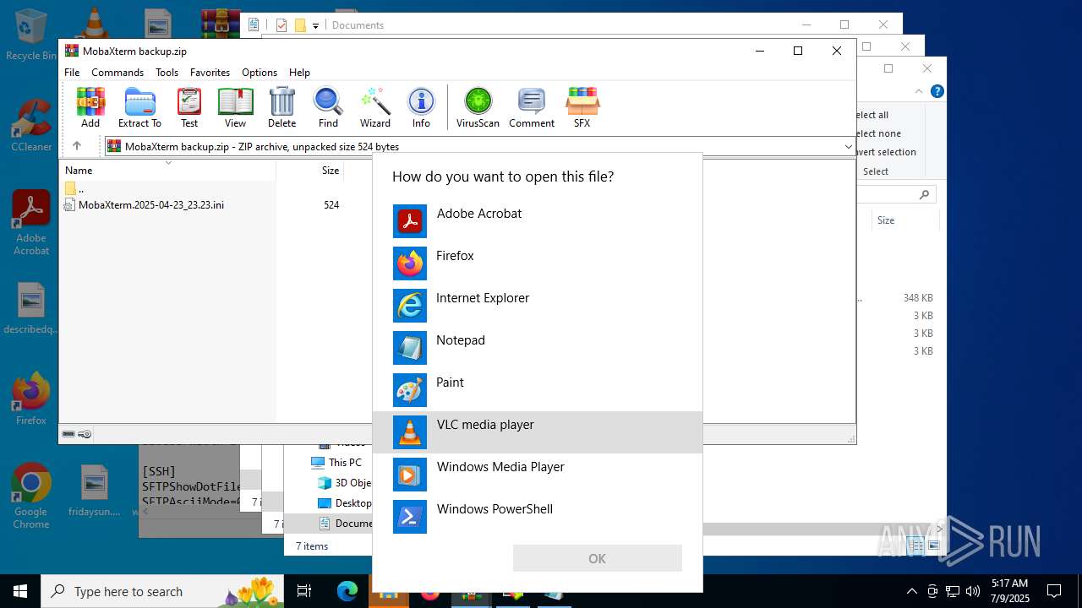Open Recycle Bin on the desktop
Screen dimensions: 1082x608
click(x=31, y=35)
